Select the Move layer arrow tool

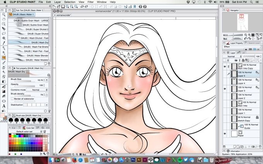(x=3, y=29)
